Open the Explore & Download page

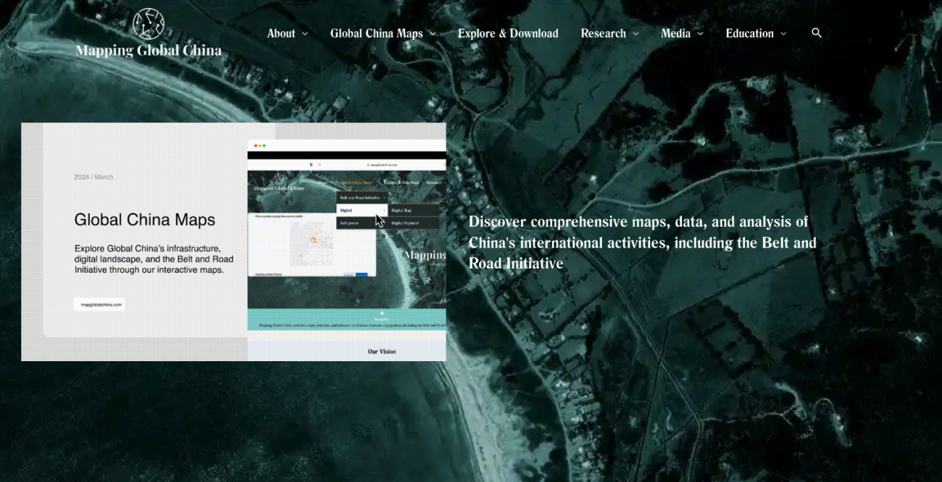pyautogui.click(x=508, y=33)
